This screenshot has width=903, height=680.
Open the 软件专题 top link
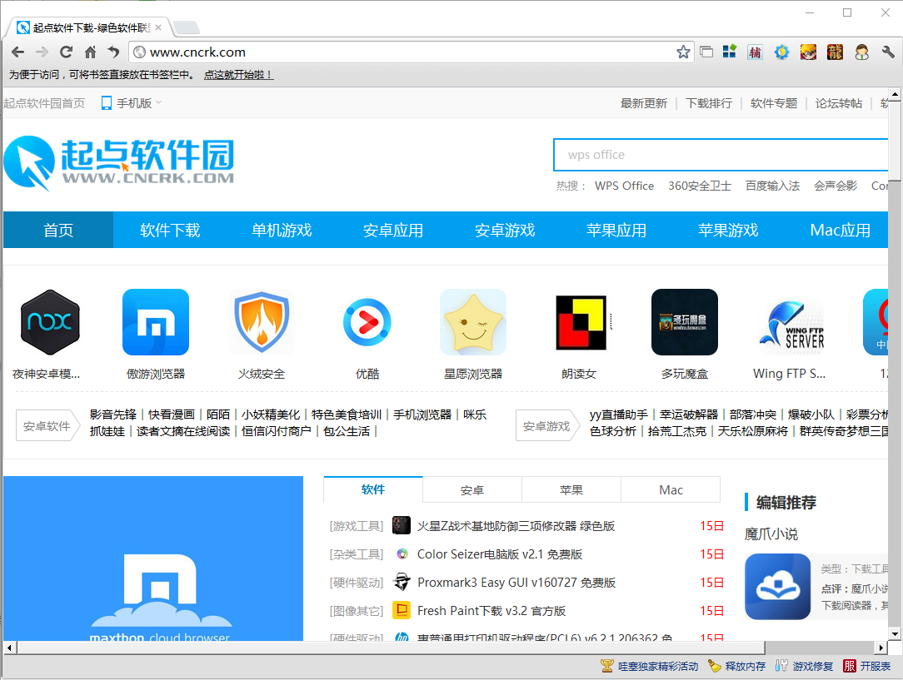[x=774, y=103]
